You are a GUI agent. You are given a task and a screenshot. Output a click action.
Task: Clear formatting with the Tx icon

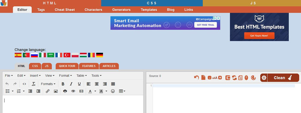34,84
